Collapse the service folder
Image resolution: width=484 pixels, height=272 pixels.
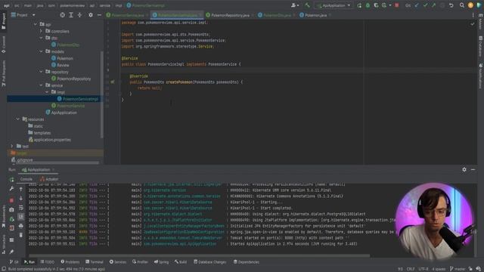pos(41,85)
